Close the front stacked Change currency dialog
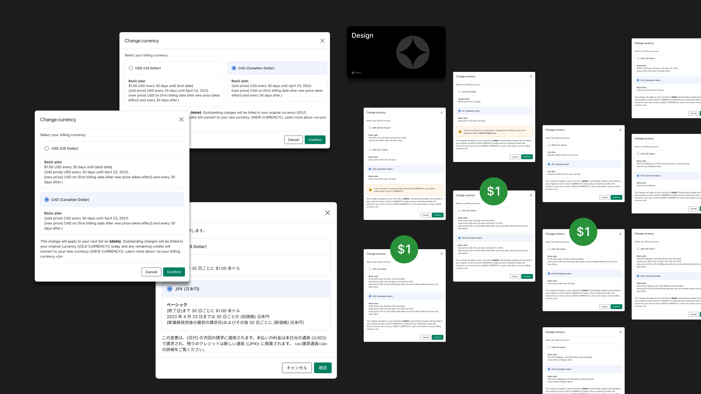This screenshot has width=701, height=394. click(181, 120)
